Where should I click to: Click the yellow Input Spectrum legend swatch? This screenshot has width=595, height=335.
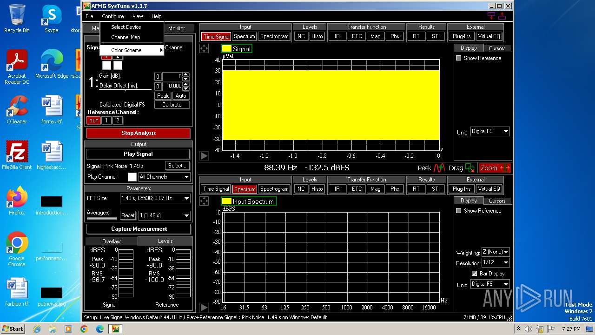click(226, 201)
